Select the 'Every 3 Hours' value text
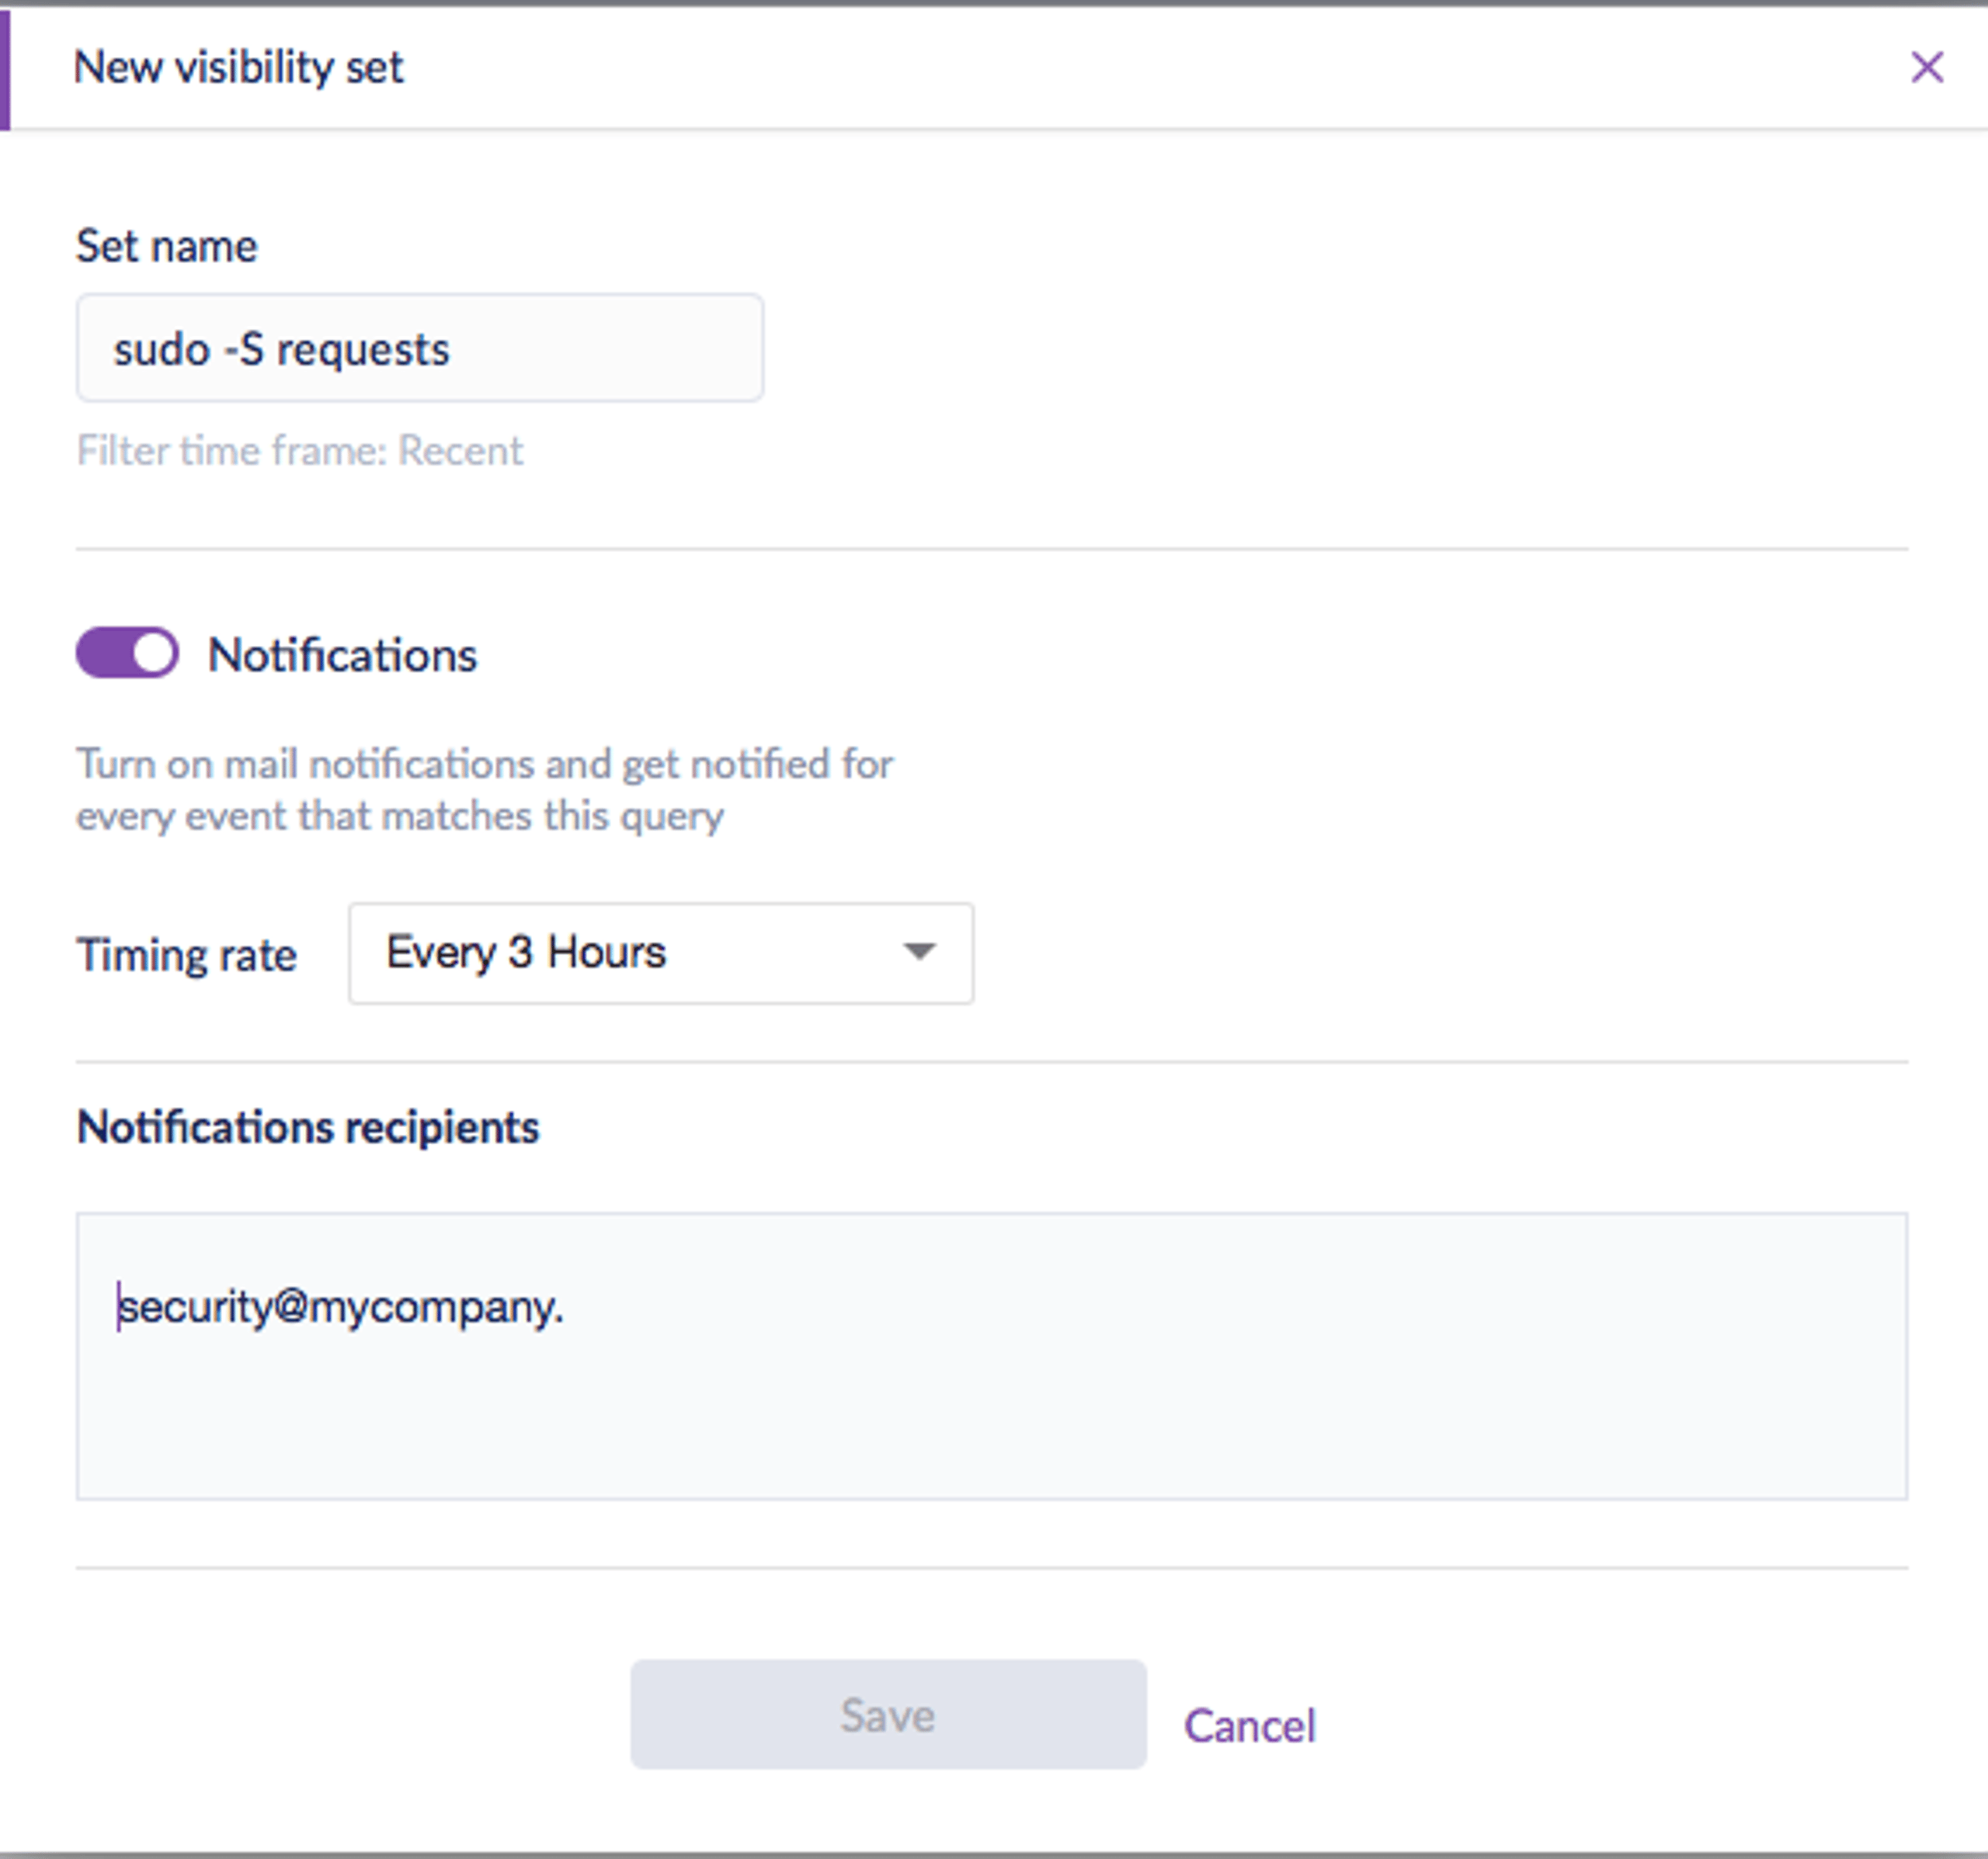The height and width of the screenshot is (1859, 1988). 526,952
